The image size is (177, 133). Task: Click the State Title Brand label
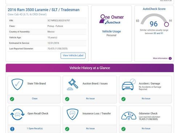coord(37,84)
